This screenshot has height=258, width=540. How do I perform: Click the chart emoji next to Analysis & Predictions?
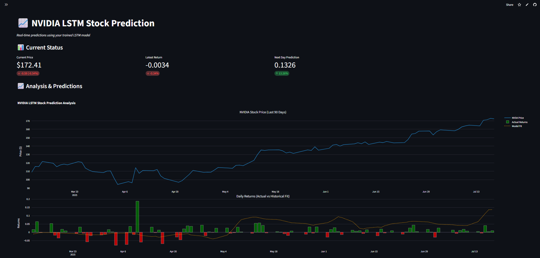20,86
